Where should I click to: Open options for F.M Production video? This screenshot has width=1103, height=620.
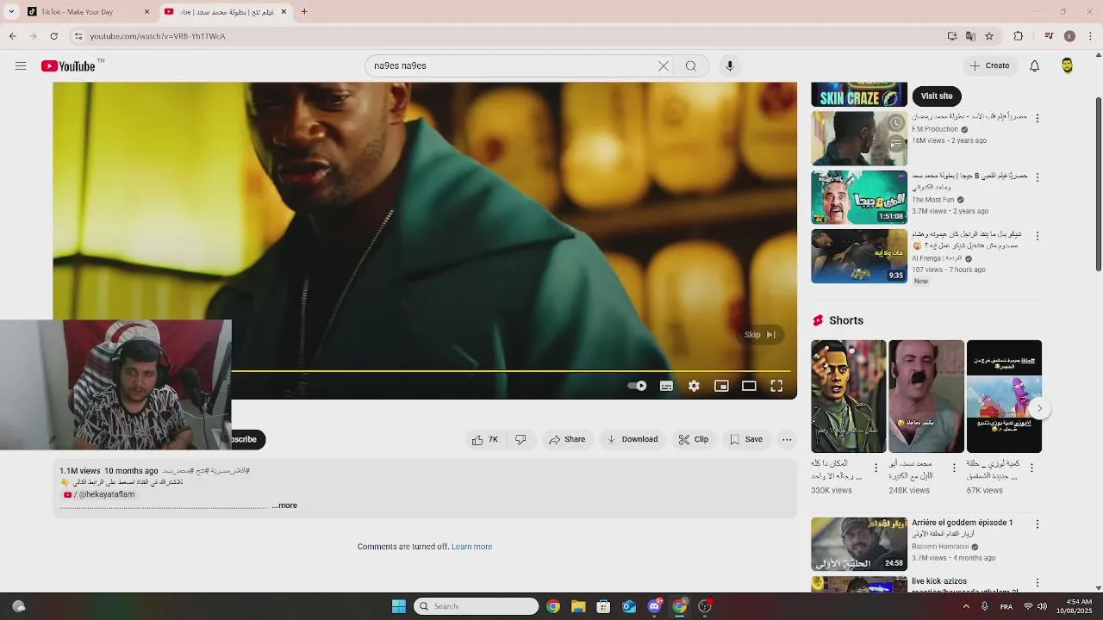1038,118
